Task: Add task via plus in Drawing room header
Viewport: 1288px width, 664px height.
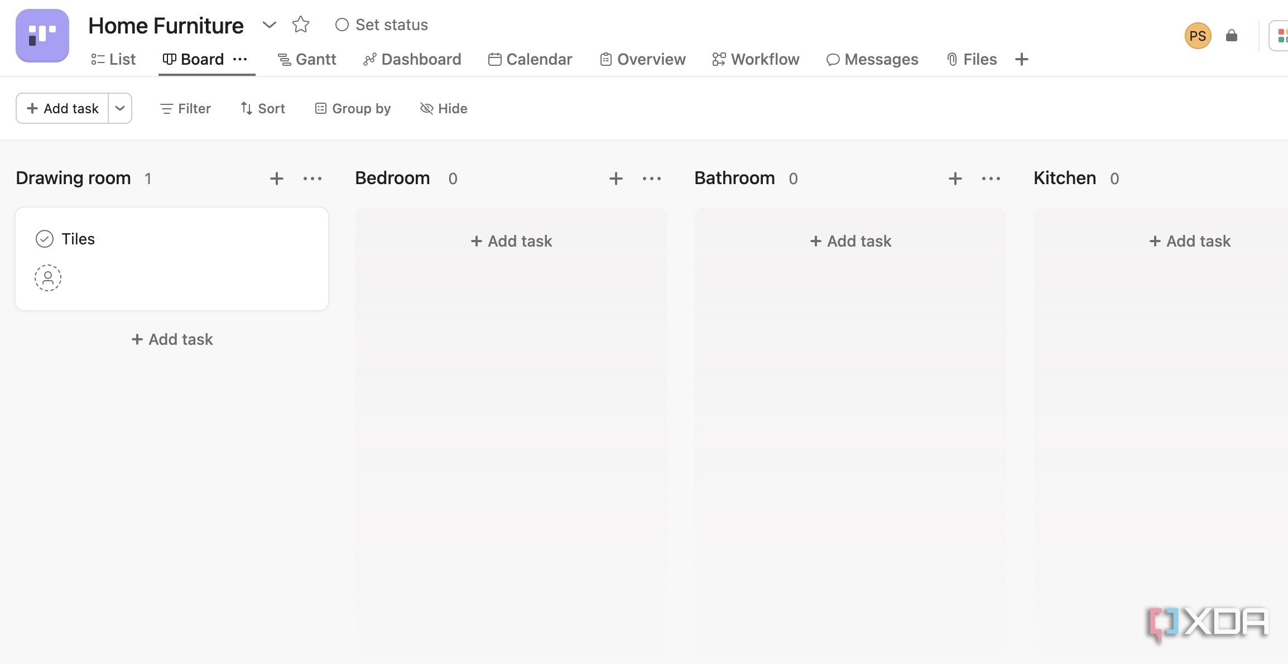Action: pos(277,179)
